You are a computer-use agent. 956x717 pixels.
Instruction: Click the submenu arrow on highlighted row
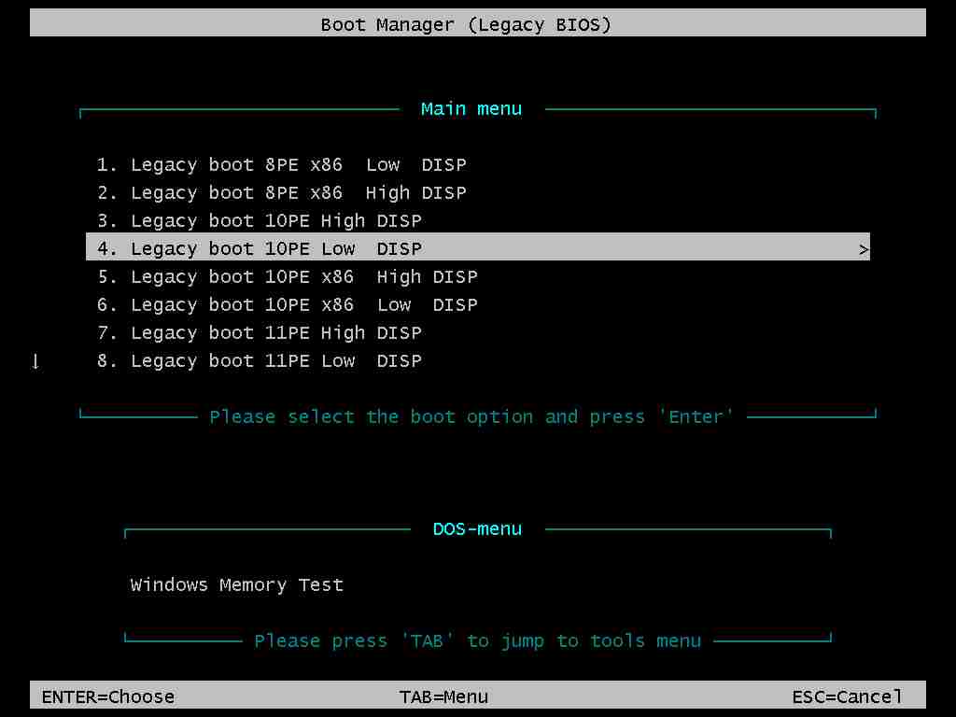[864, 249]
